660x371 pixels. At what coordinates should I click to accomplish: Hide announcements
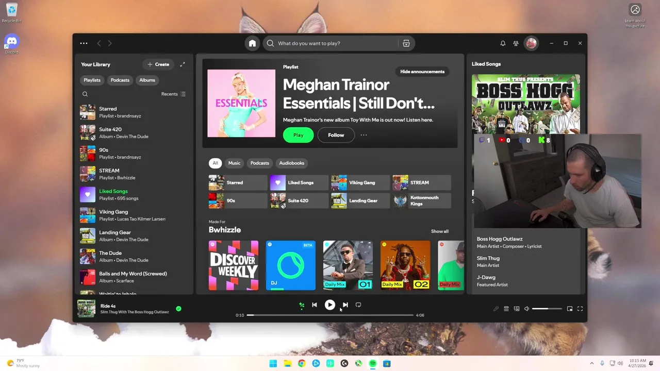coord(422,72)
